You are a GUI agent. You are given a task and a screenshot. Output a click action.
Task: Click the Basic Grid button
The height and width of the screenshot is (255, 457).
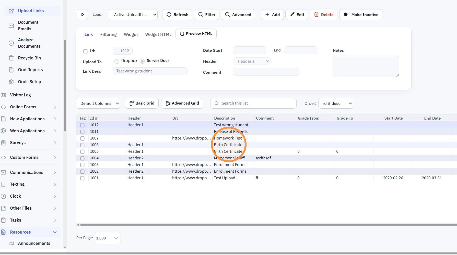click(x=142, y=103)
